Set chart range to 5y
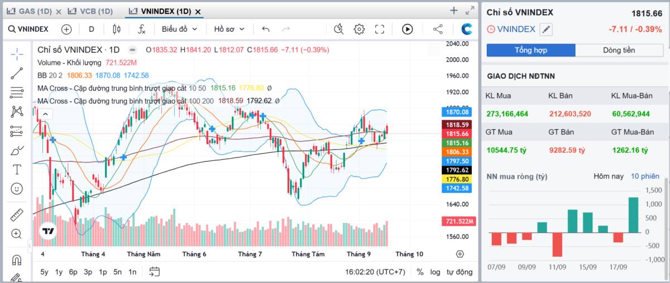The width and height of the screenshot is (670, 283). tap(44, 272)
